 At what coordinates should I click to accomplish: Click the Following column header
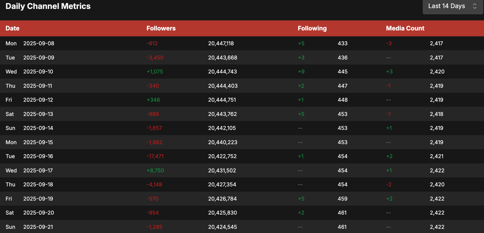(x=312, y=28)
